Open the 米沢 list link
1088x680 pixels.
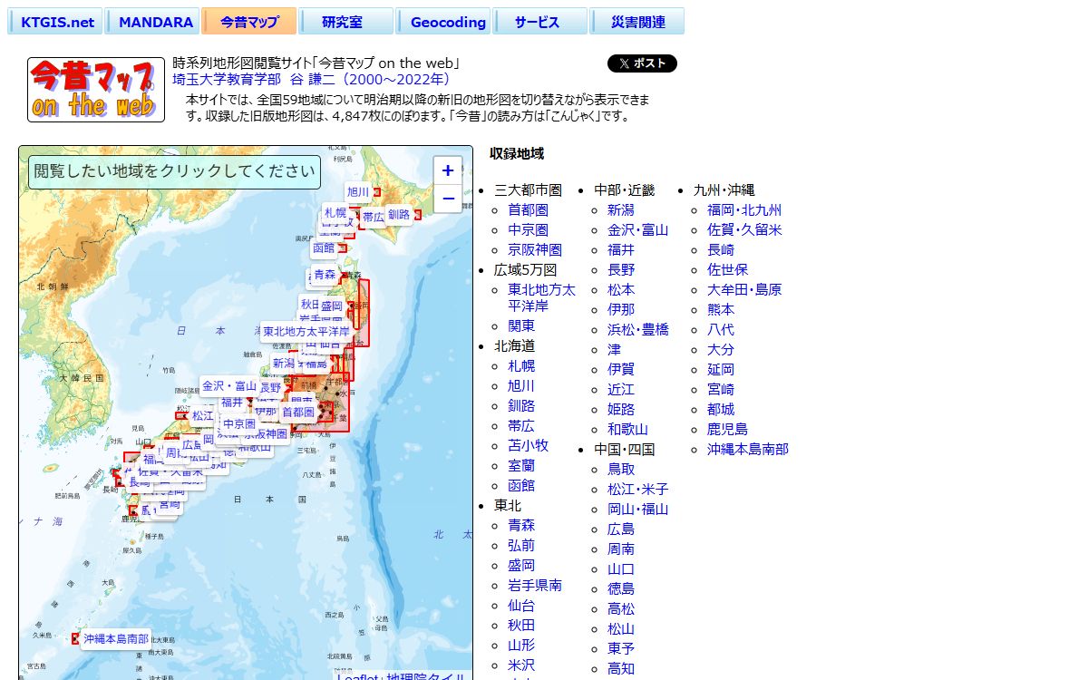[521, 665]
